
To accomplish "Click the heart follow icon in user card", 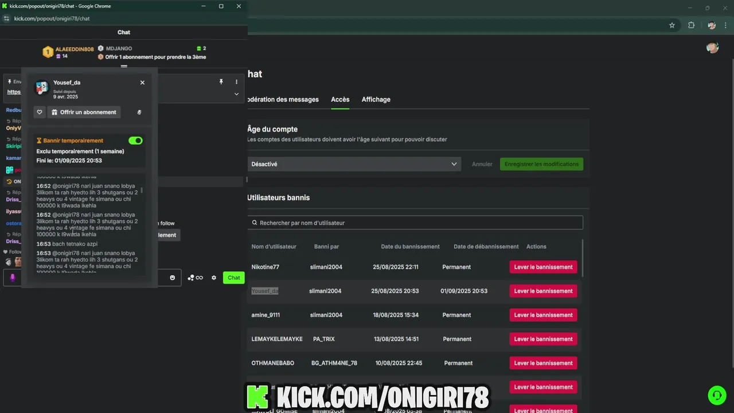I will (x=40, y=112).
